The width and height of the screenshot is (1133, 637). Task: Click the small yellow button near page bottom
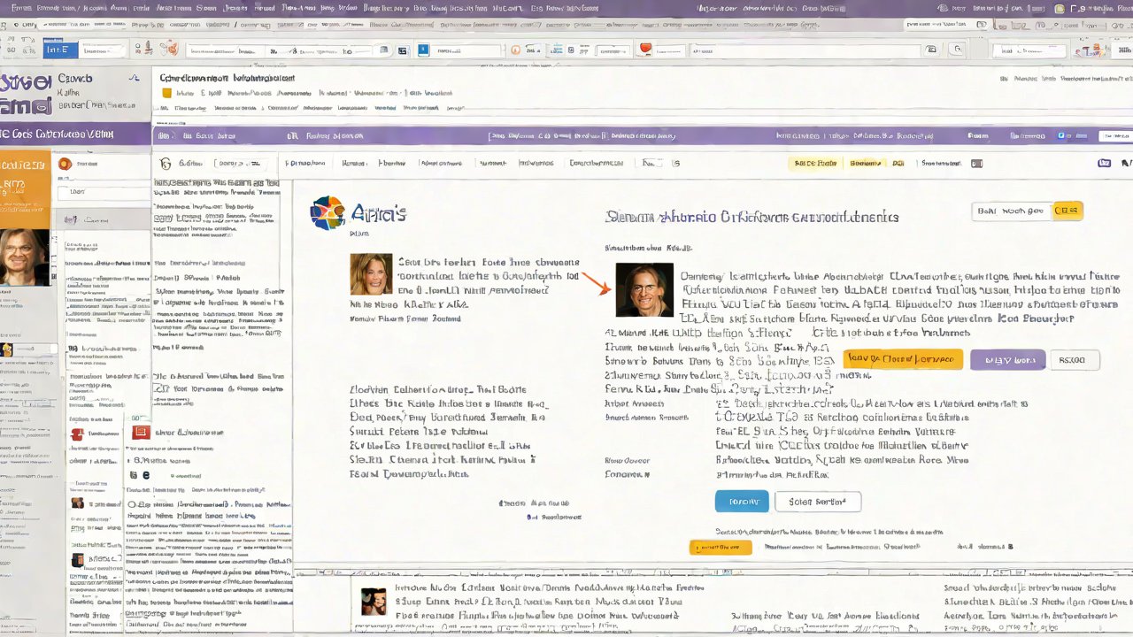pos(720,548)
